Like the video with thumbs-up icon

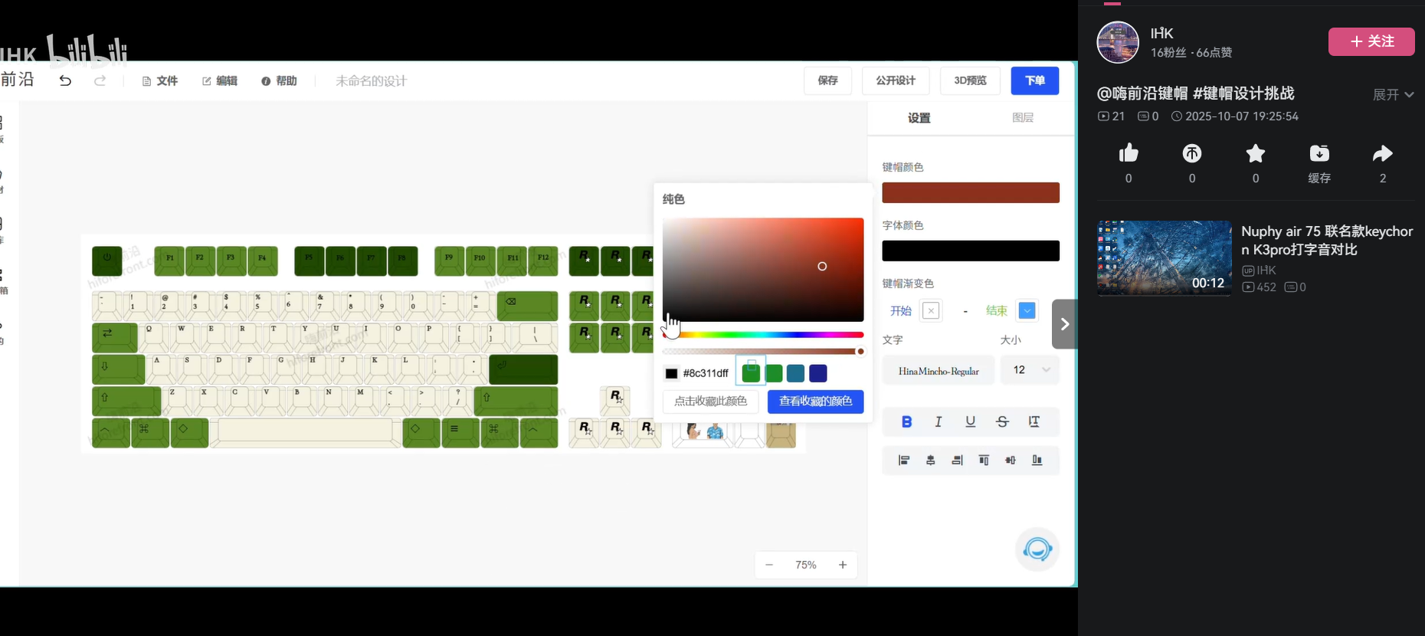point(1129,154)
